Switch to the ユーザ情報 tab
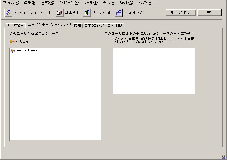Image resolution: width=227 pixels, height=160 pixels. click(x=15, y=25)
